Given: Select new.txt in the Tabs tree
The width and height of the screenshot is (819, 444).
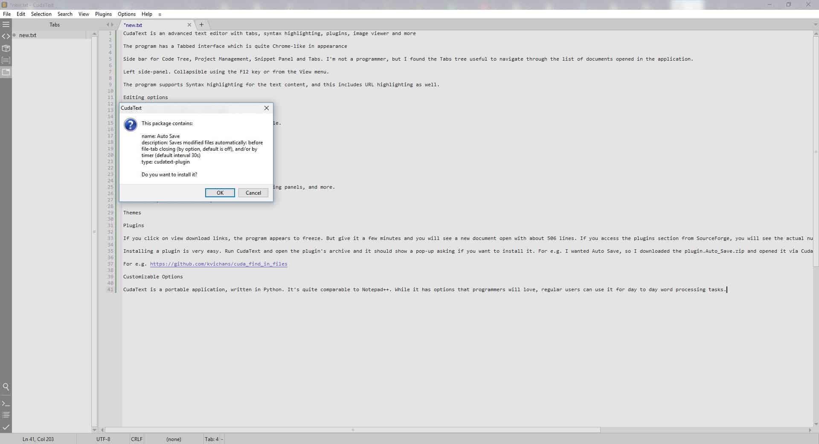Looking at the screenshot, I should [28, 35].
